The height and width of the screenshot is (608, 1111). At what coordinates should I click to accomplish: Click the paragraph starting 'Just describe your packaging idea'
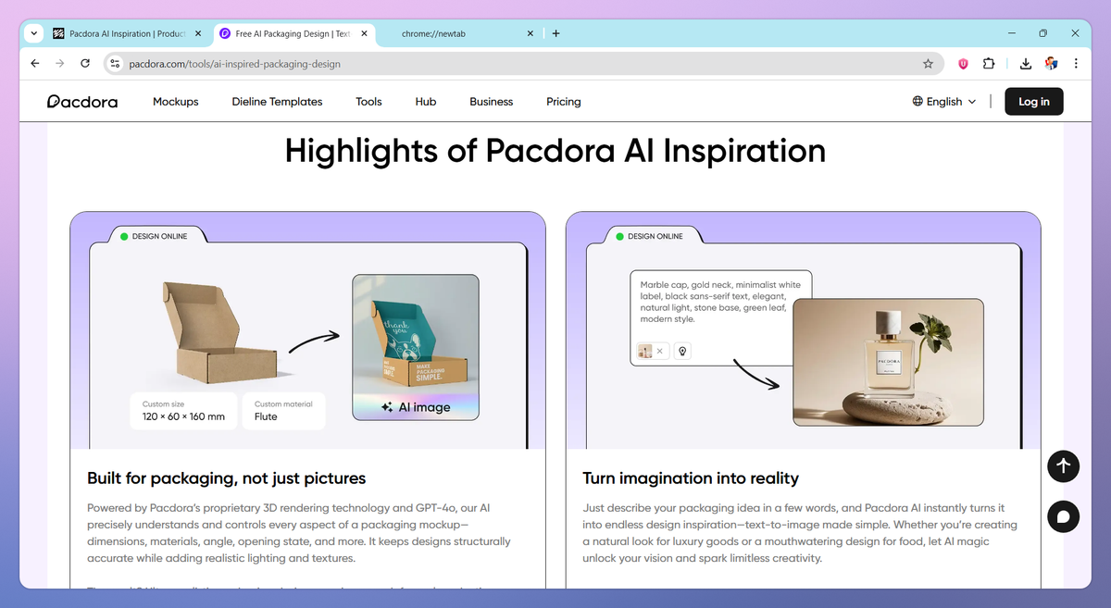coord(800,533)
